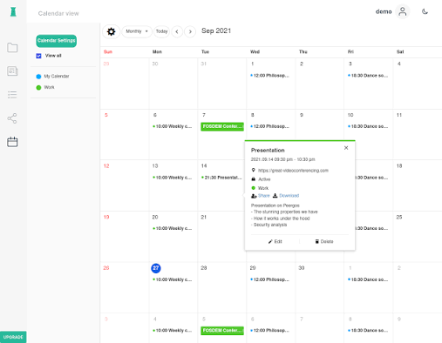Open calendar gear settings icon
Viewport: 442px width, 343px height.
(111, 31)
